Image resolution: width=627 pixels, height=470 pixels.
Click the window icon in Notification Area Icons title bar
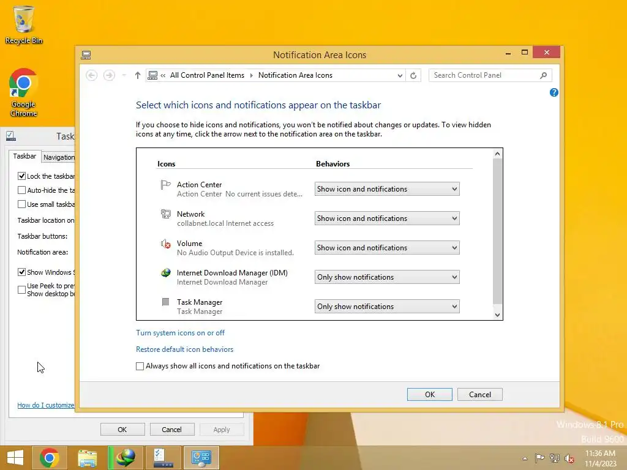(86, 54)
